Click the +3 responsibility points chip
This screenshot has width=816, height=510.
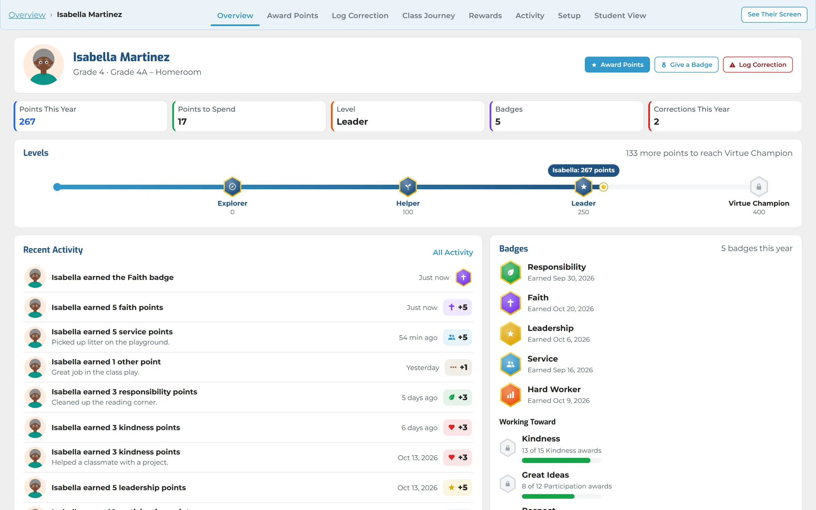[x=458, y=397]
